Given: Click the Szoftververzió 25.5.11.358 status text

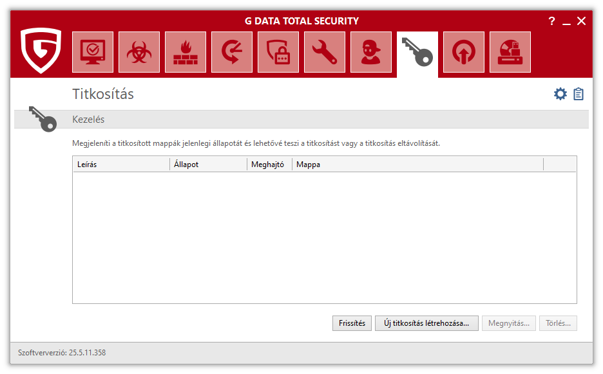Looking at the screenshot, I should 62,353.
